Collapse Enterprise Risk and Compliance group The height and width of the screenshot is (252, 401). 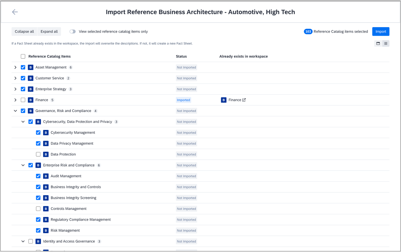pos(23,165)
